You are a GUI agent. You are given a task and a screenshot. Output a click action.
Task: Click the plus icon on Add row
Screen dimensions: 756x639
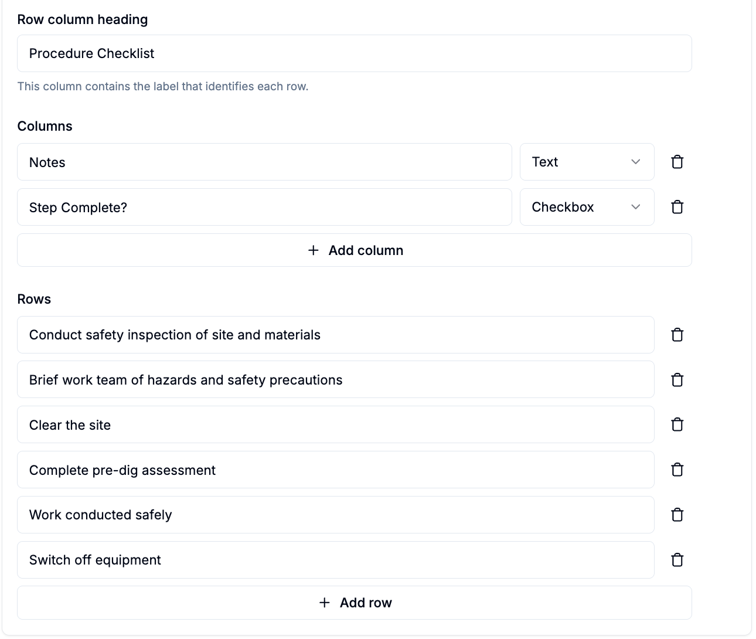[325, 603]
